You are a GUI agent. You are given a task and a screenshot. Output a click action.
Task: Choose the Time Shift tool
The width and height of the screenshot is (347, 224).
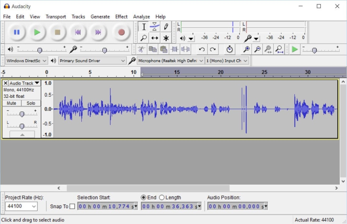pyautogui.click(x=155, y=38)
